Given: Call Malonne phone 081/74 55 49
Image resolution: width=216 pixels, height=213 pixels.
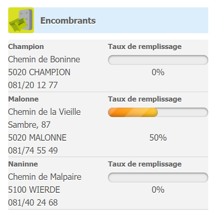Looking at the screenshot, I should click(33, 151).
